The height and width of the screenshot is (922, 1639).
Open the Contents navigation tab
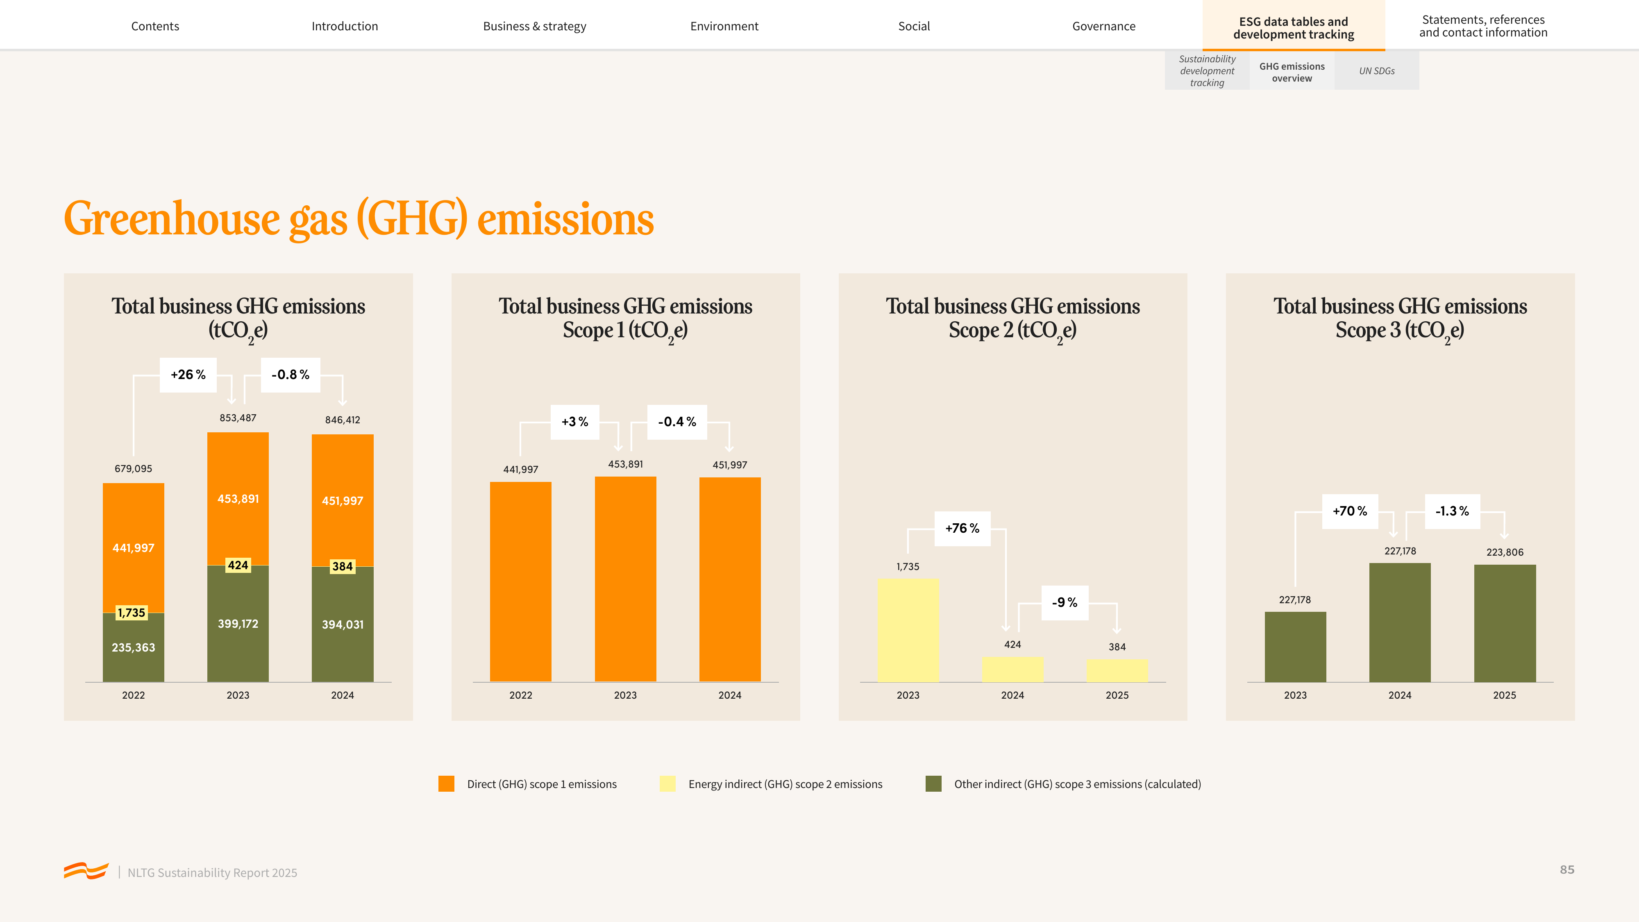click(x=154, y=26)
